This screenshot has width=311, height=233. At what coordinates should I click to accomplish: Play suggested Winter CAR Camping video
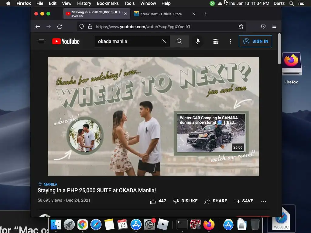(x=211, y=133)
